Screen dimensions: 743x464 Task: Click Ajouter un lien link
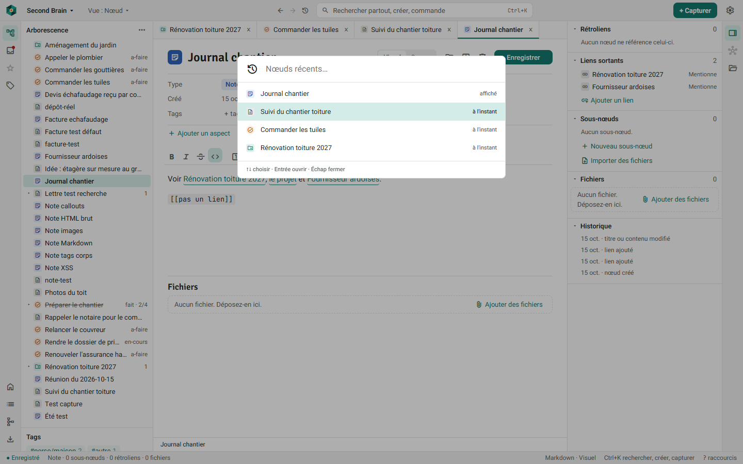(x=607, y=101)
